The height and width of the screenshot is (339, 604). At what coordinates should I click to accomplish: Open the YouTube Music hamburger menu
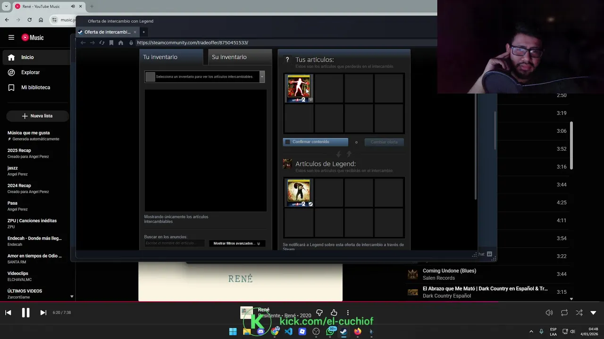[11, 38]
